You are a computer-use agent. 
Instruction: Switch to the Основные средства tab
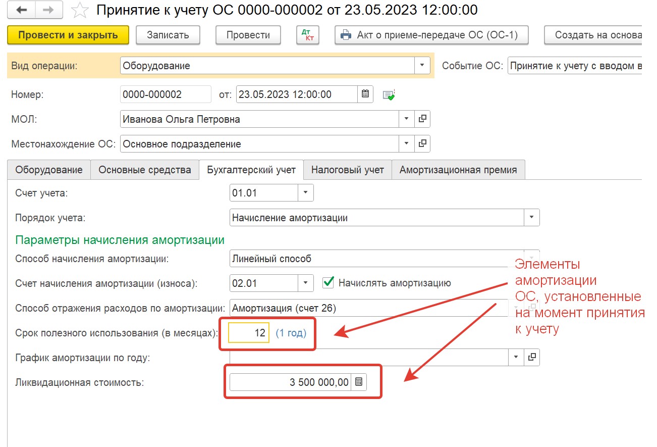[144, 170]
